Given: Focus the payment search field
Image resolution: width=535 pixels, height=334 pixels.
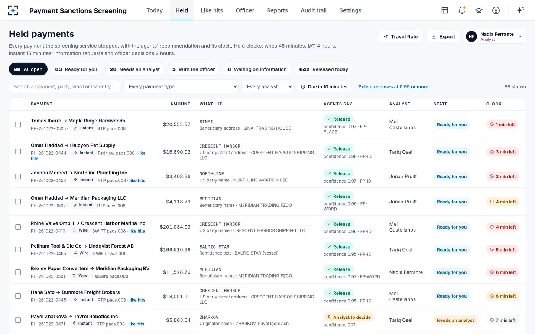Looking at the screenshot, I should [65, 86].
